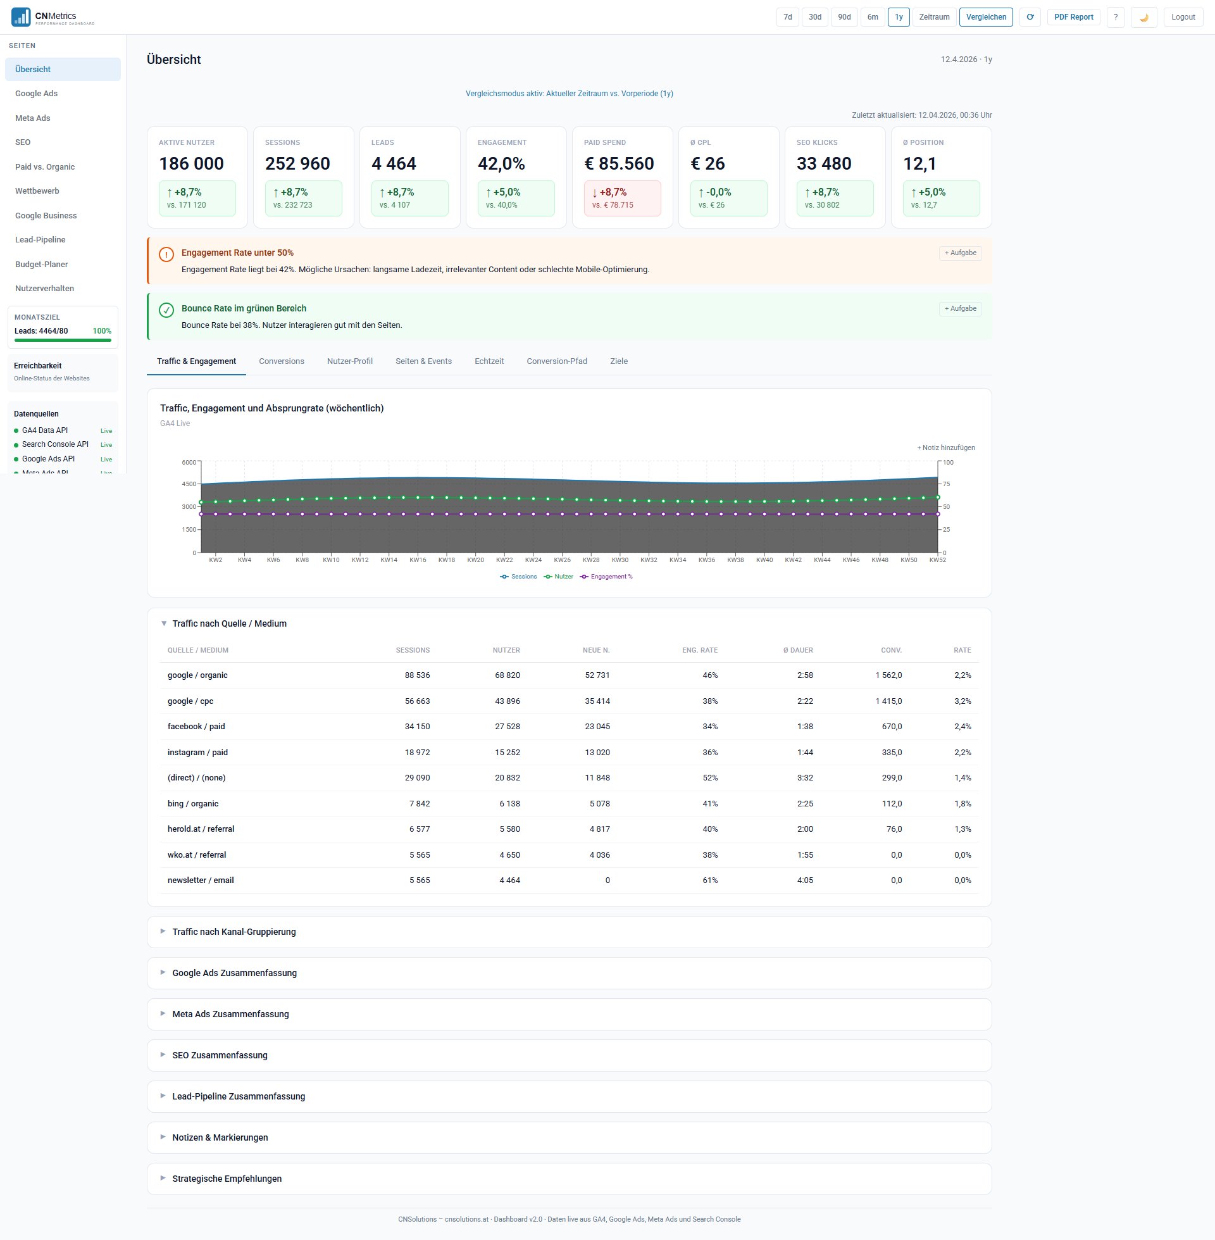This screenshot has height=1240, width=1215.
Task: Click the Leads monthly goal progress bar
Action: coord(63,340)
